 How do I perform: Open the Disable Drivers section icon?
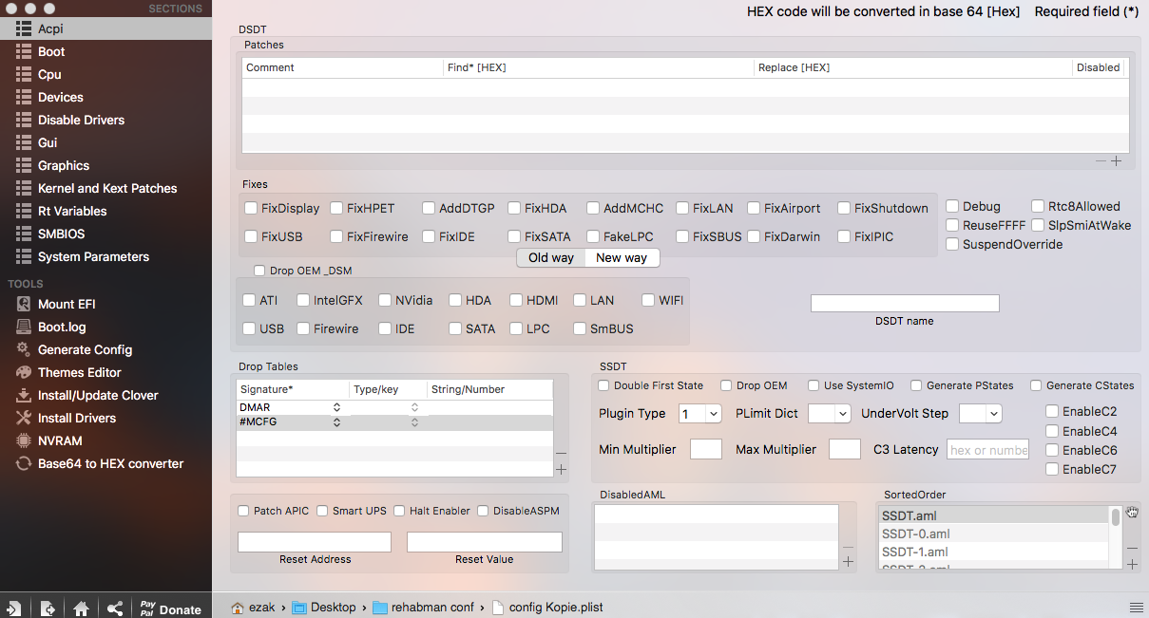(24, 120)
